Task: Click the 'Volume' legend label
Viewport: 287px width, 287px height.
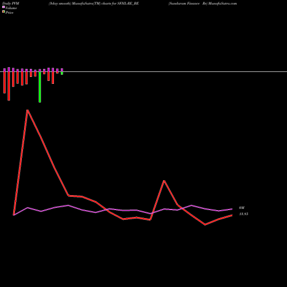Action: coord(11,8)
